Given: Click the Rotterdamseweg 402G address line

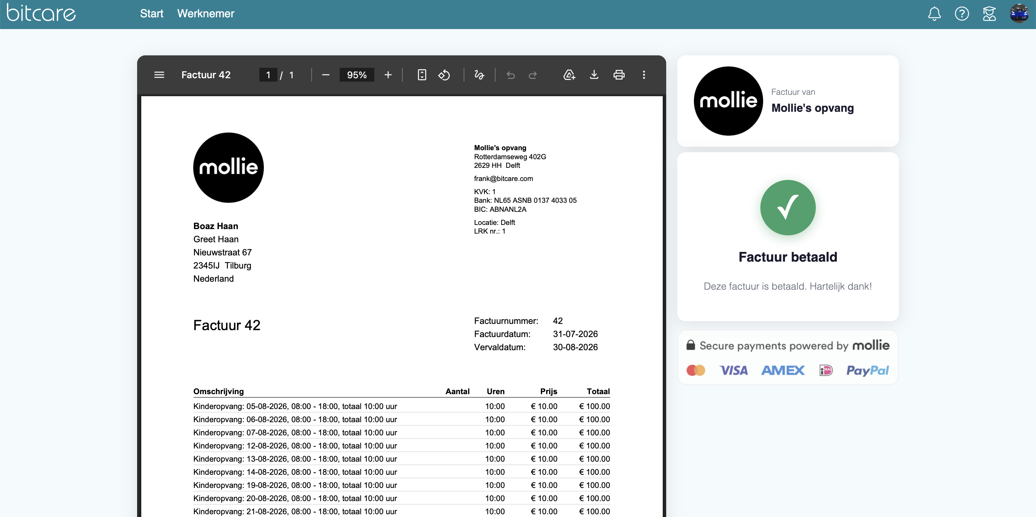Looking at the screenshot, I should click(510, 157).
